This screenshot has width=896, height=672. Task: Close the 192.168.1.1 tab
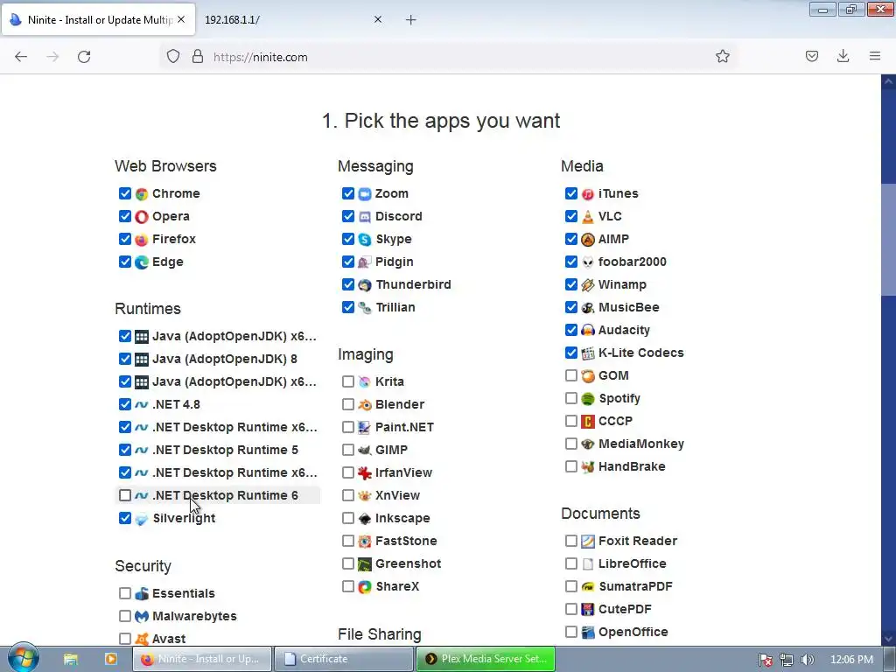[378, 19]
